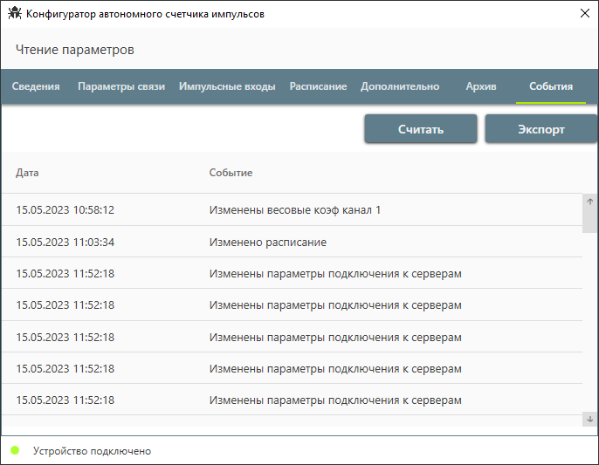599x465 pixels.
Task: Select the События tab
Action: [551, 86]
